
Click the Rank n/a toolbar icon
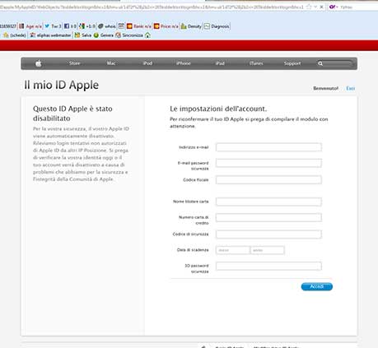pyautogui.click(x=129, y=26)
